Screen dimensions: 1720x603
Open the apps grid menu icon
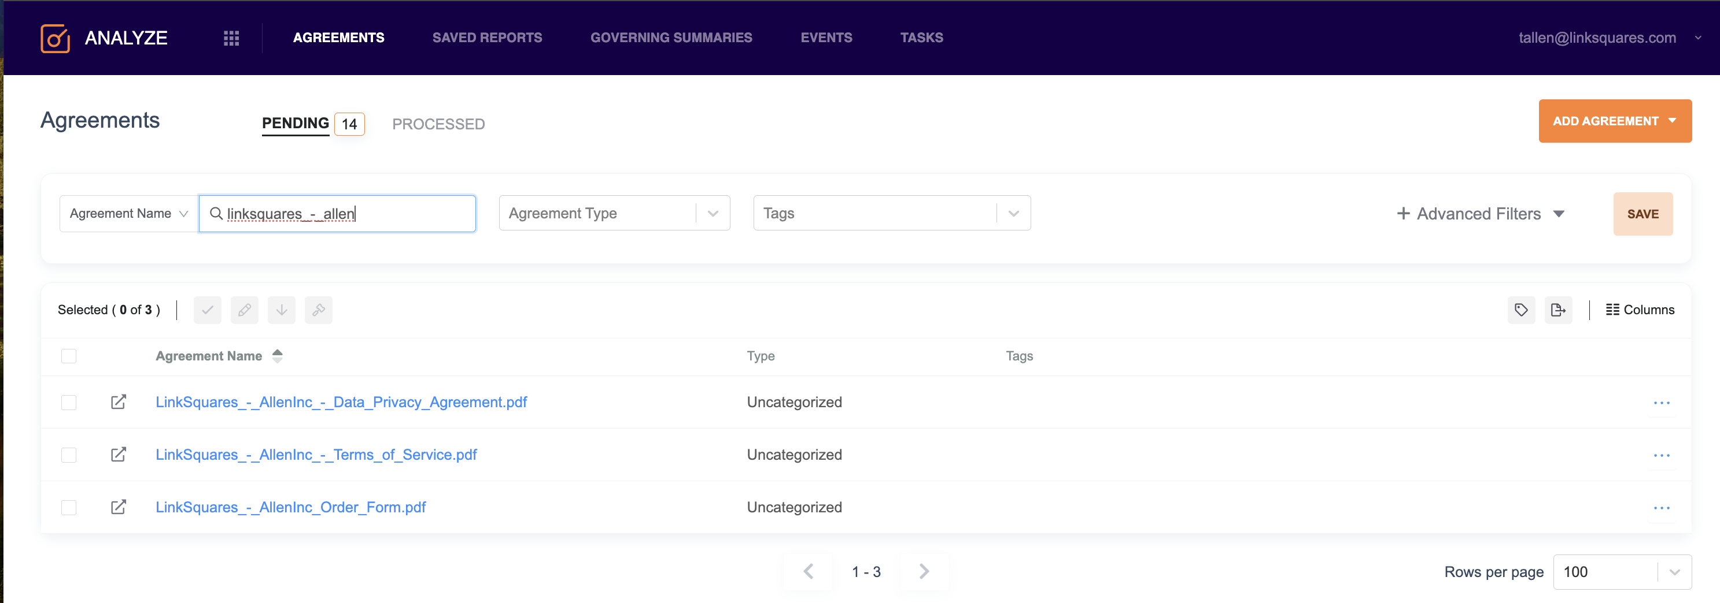point(231,38)
